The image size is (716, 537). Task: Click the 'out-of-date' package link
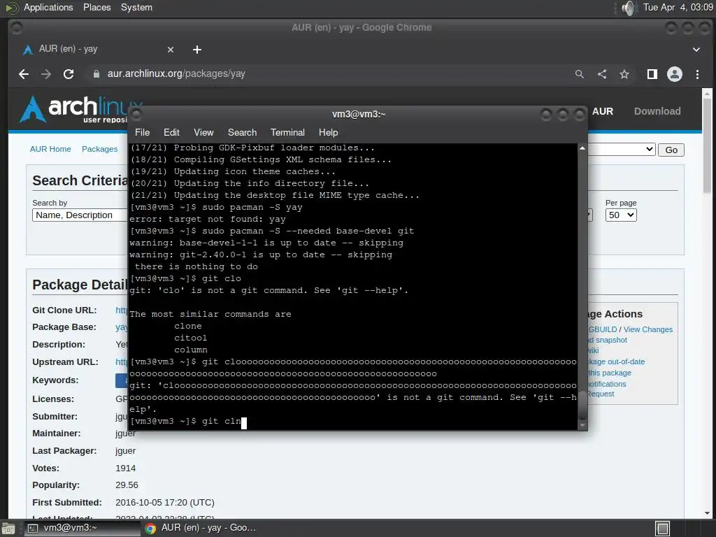click(x=617, y=361)
